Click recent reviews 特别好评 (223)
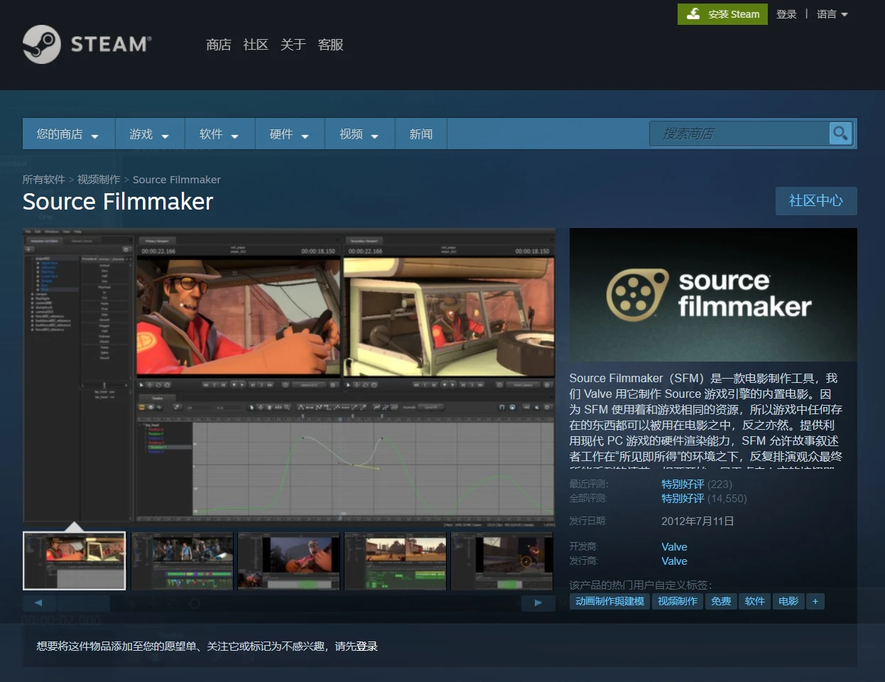 [x=697, y=485]
